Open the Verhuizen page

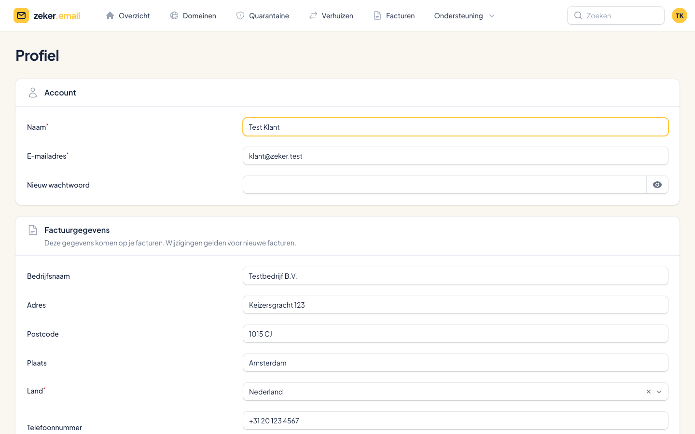(331, 15)
